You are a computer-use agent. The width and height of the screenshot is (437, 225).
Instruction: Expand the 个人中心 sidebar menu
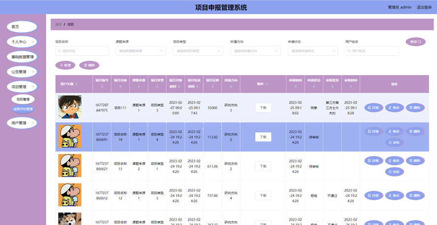pos(22,42)
